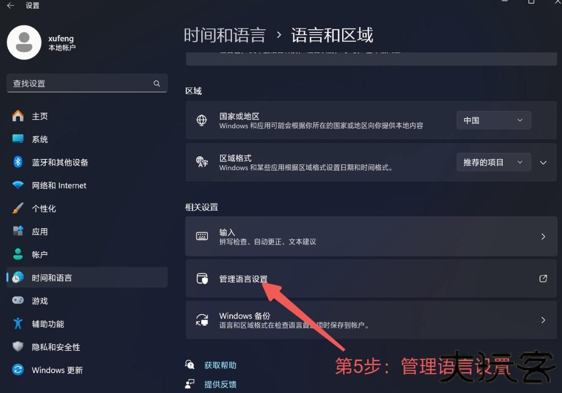The image size is (562, 393).
Task: Open the Bluetooth and devices icon
Action: pos(18,162)
